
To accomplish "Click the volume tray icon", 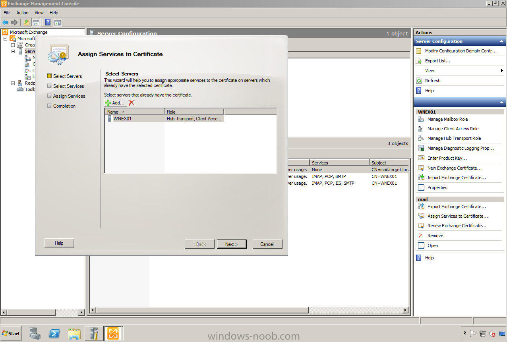I will pos(492,333).
